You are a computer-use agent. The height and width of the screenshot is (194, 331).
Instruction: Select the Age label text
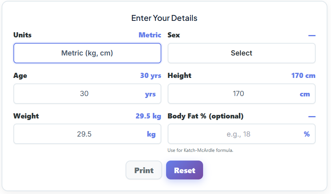[x=20, y=76]
